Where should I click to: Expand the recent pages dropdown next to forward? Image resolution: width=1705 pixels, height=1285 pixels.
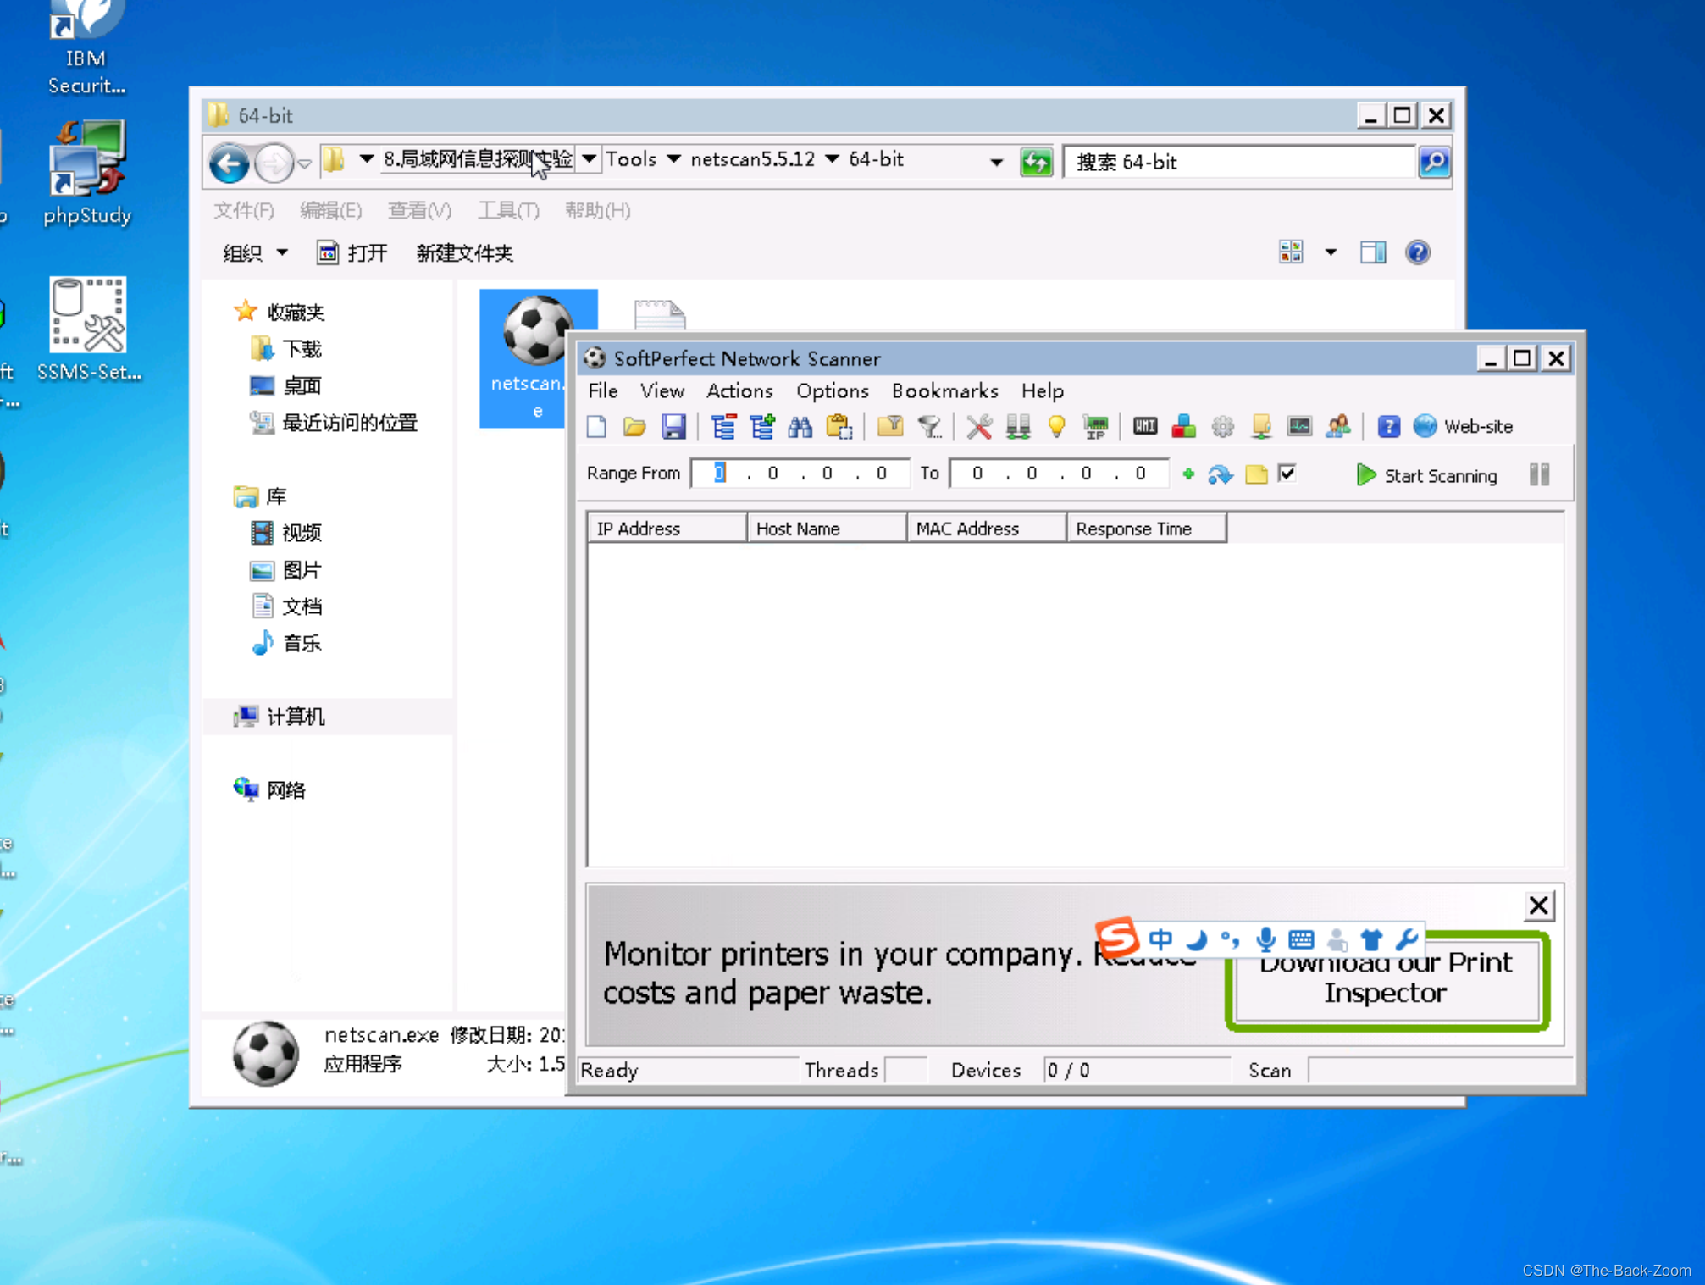pos(305,163)
